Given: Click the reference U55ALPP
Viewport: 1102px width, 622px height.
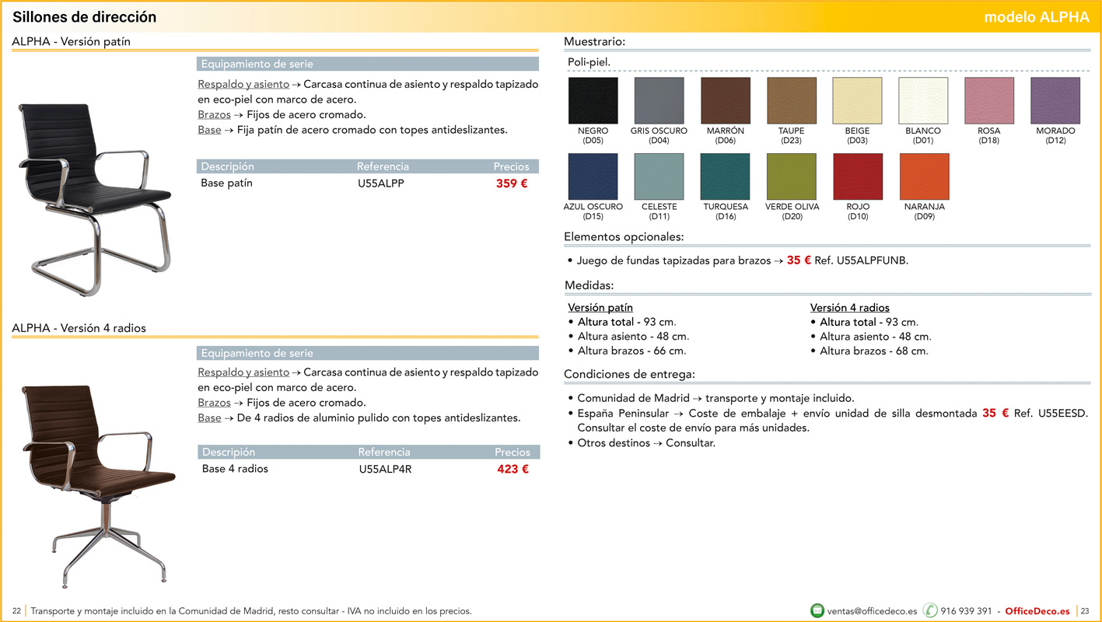Looking at the screenshot, I should 380,183.
